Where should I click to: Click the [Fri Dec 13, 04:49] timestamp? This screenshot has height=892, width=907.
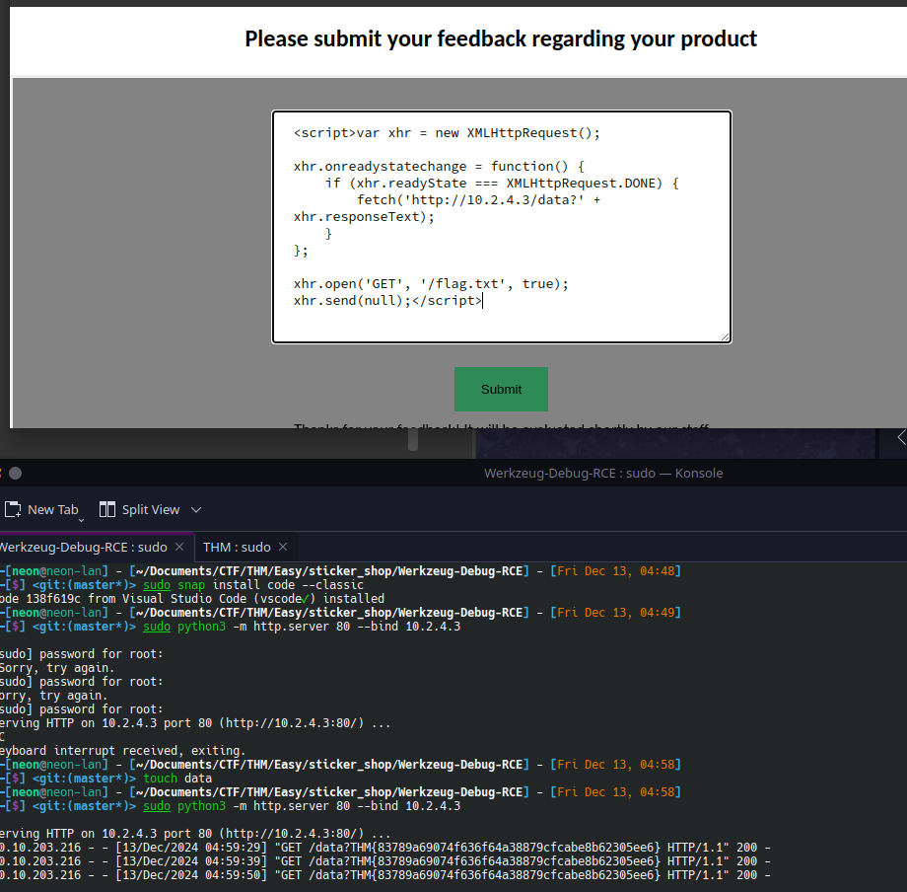click(x=615, y=613)
